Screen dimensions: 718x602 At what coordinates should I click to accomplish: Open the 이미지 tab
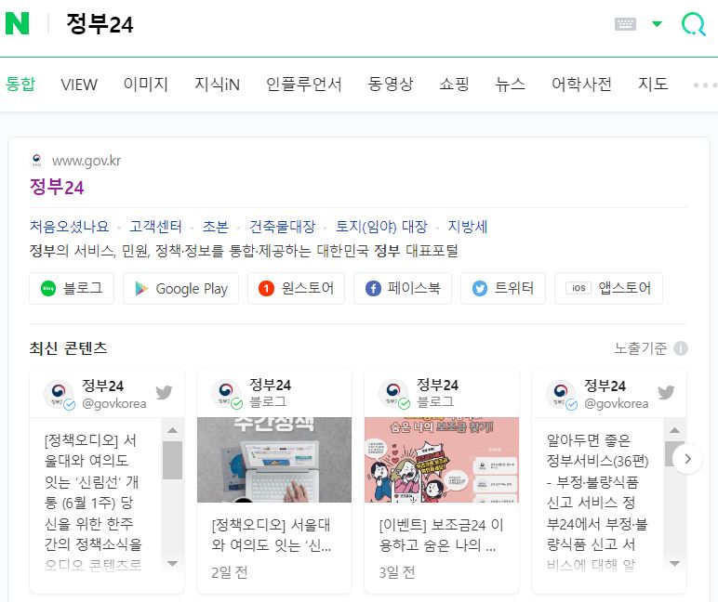(x=146, y=85)
